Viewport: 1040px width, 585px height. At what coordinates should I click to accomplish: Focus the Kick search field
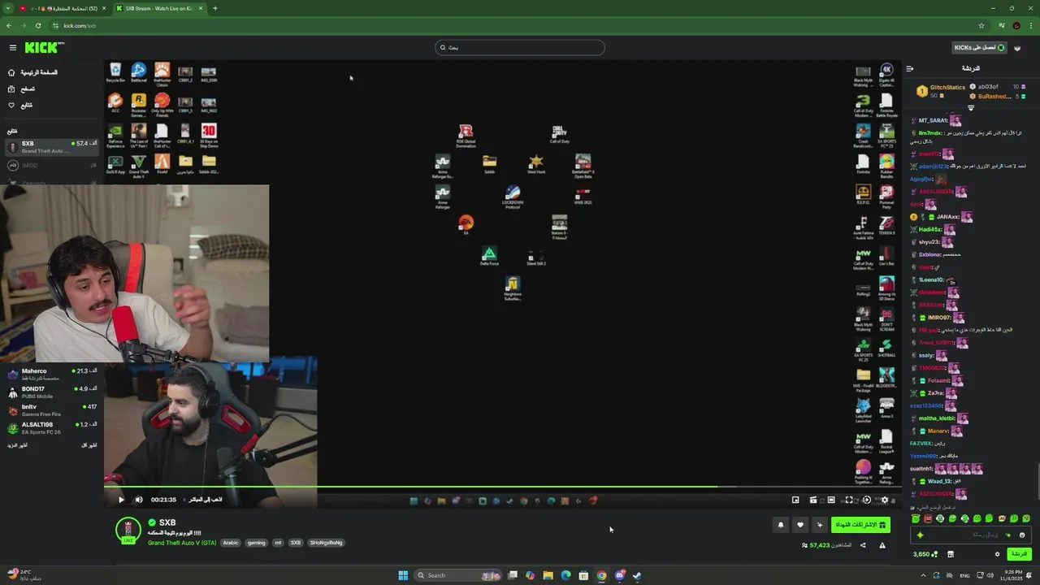[x=520, y=47]
